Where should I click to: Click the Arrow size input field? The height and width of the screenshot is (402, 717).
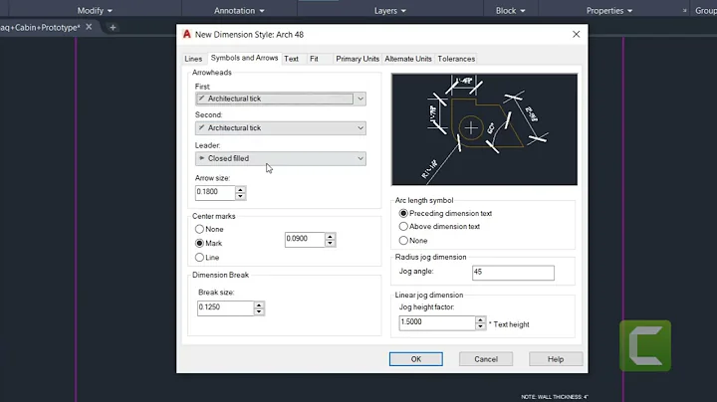pos(215,192)
